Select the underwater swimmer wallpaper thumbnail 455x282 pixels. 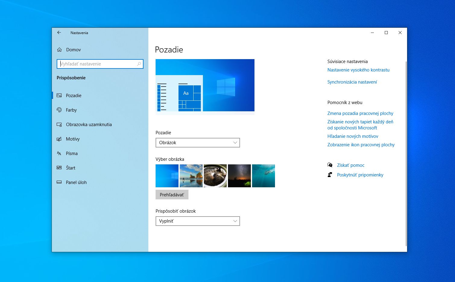point(264,176)
